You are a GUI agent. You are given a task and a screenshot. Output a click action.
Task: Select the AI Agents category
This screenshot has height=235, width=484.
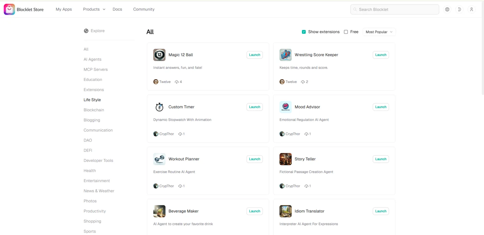[93, 60]
